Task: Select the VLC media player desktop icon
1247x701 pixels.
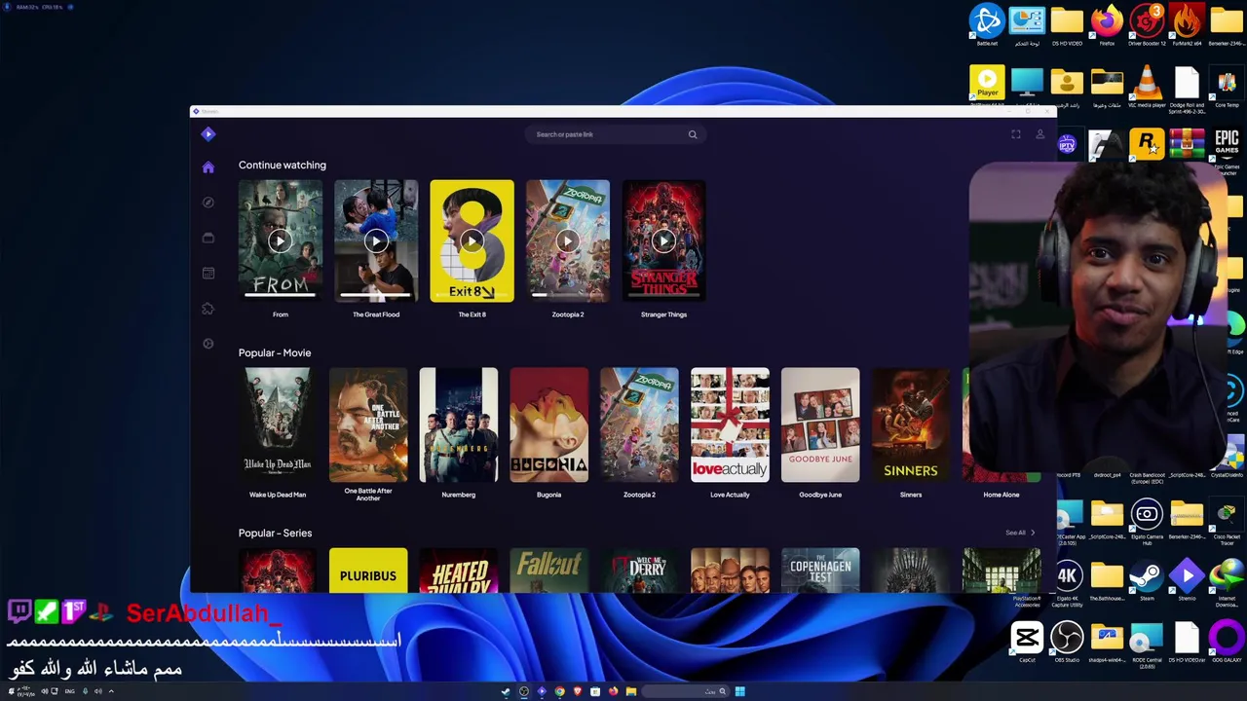Action: 1147,87
